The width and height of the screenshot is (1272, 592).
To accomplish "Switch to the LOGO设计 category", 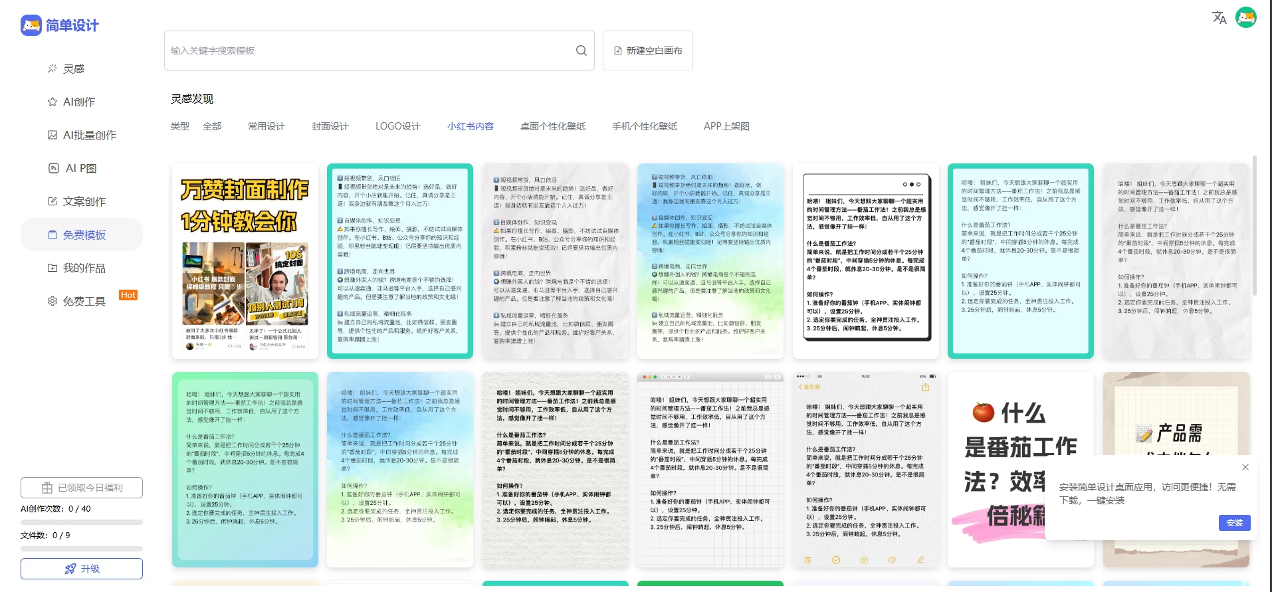I will (397, 126).
